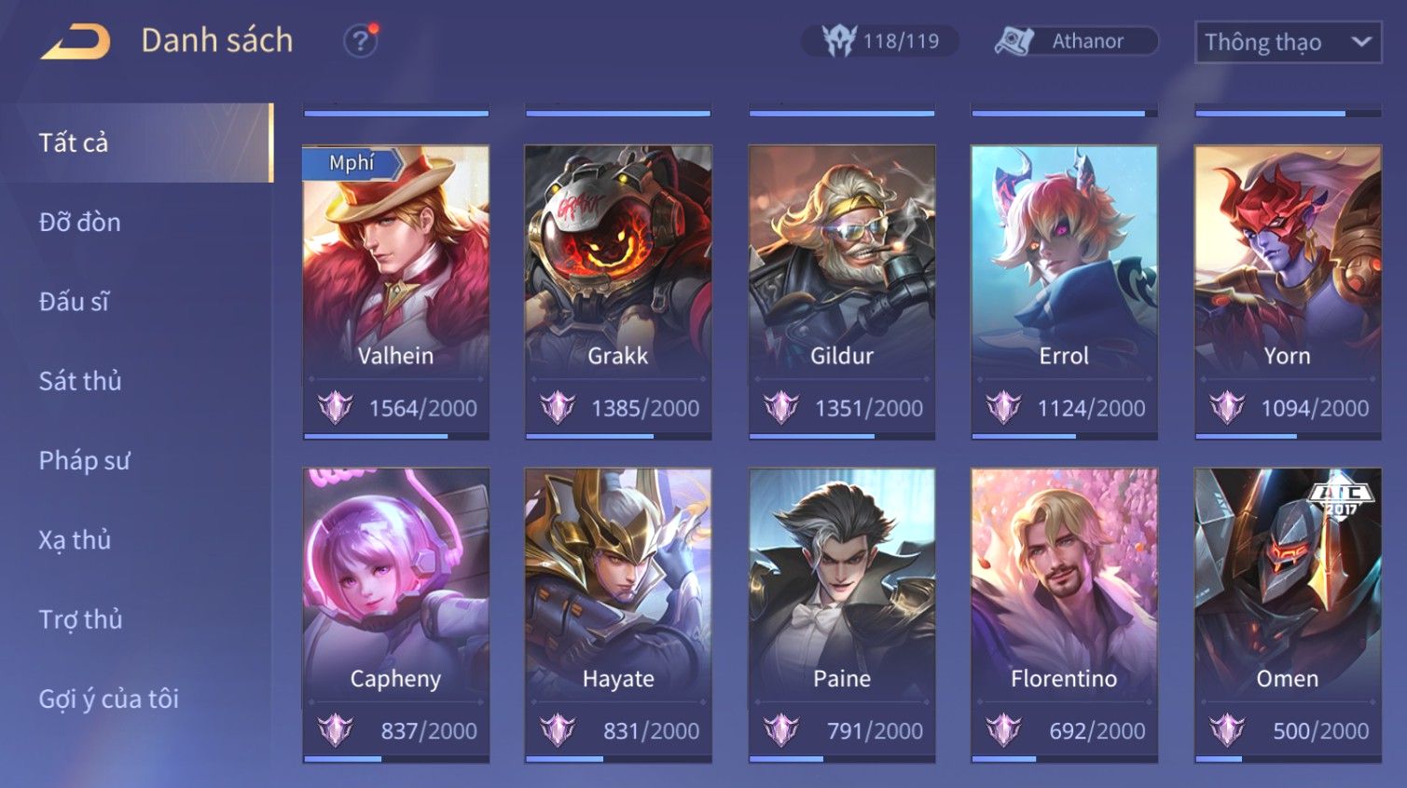Viewport: 1407px width, 788px height.
Task: Click the Mphí tag on Valhein
Action: tap(352, 163)
